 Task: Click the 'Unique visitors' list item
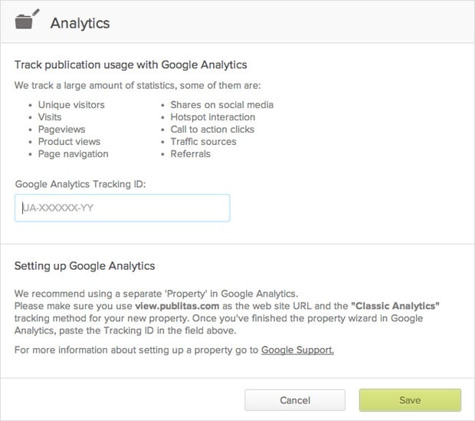pyautogui.click(x=71, y=104)
